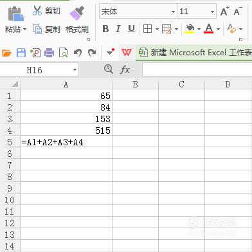Select row 5 header
Viewport: 252px width, 252px height.
coord(10,142)
